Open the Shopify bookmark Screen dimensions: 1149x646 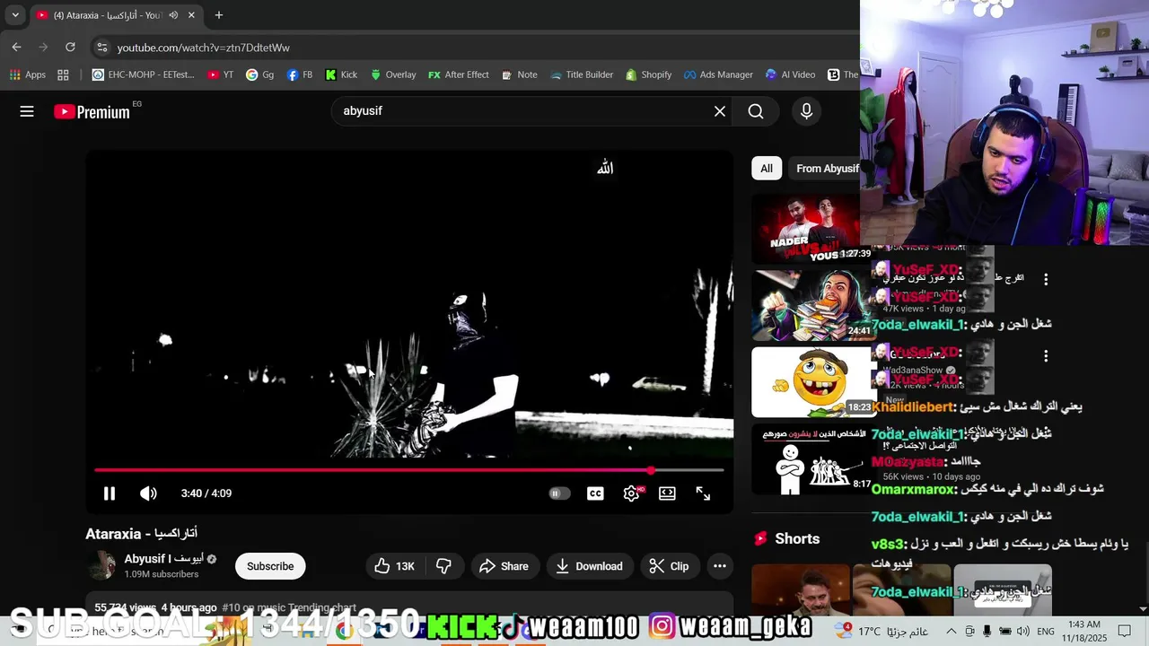(649, 74)
